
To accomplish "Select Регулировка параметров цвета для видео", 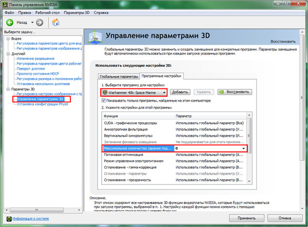I will 49,44.
